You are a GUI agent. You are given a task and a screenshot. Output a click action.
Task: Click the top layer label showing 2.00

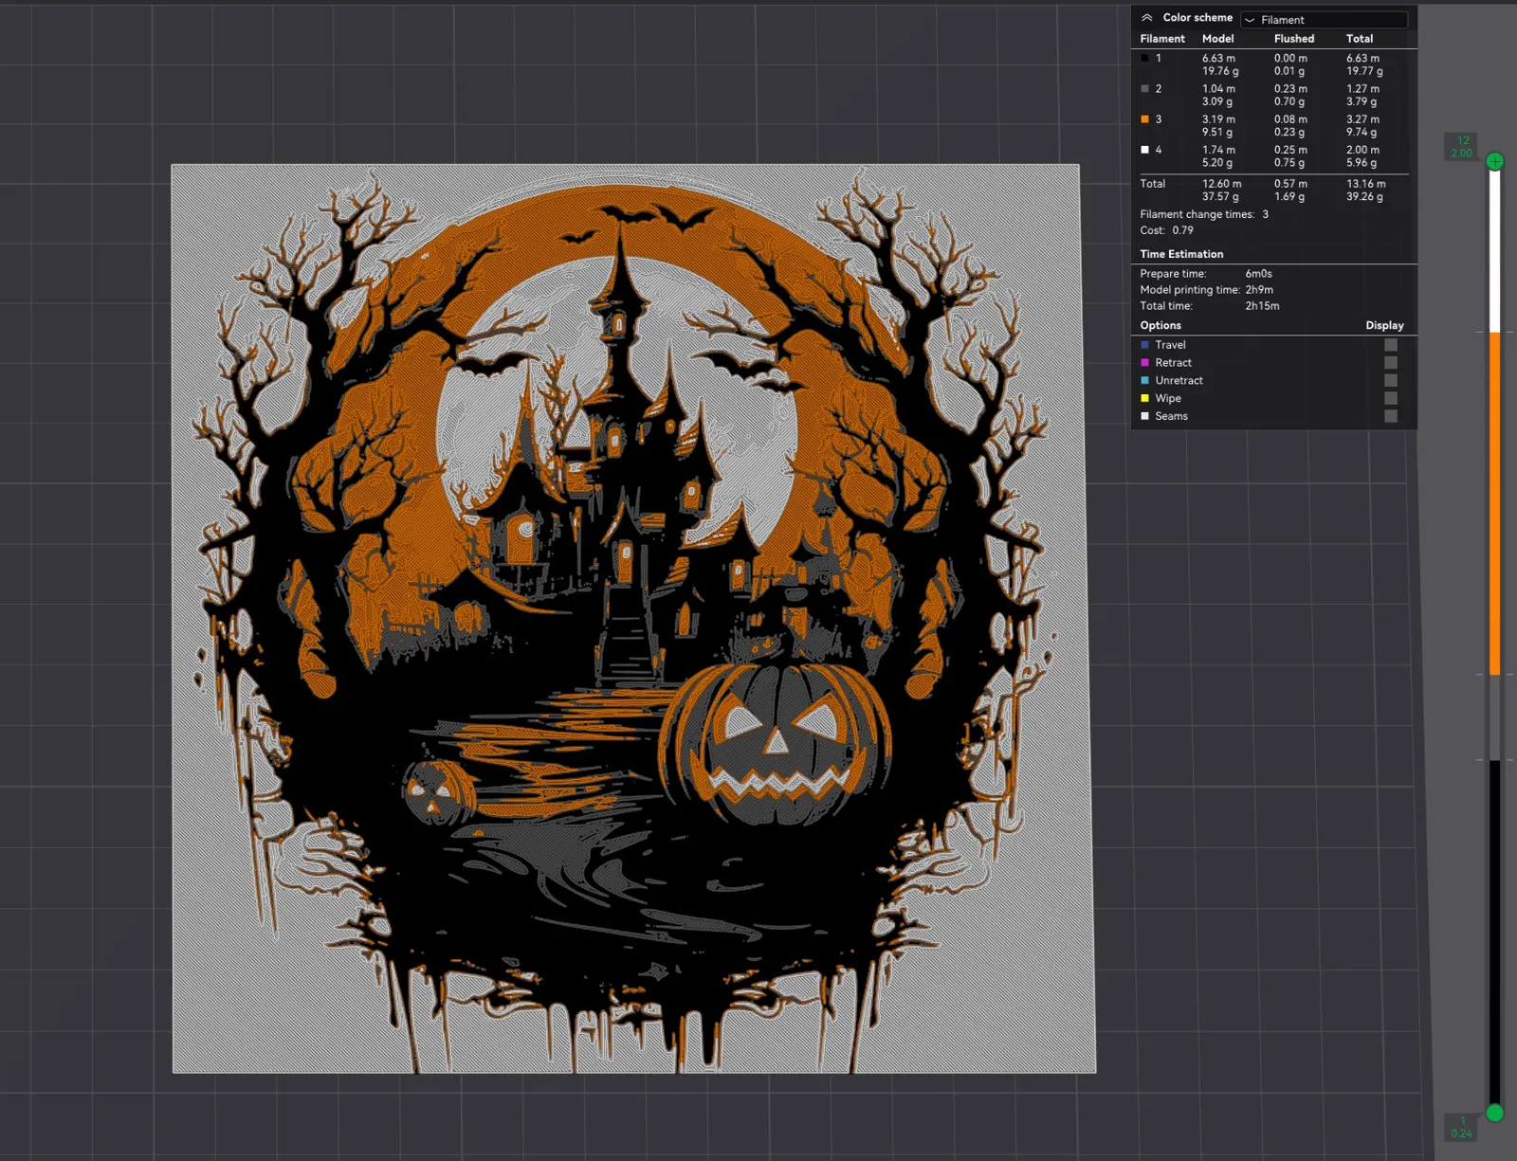[1462, 147]
